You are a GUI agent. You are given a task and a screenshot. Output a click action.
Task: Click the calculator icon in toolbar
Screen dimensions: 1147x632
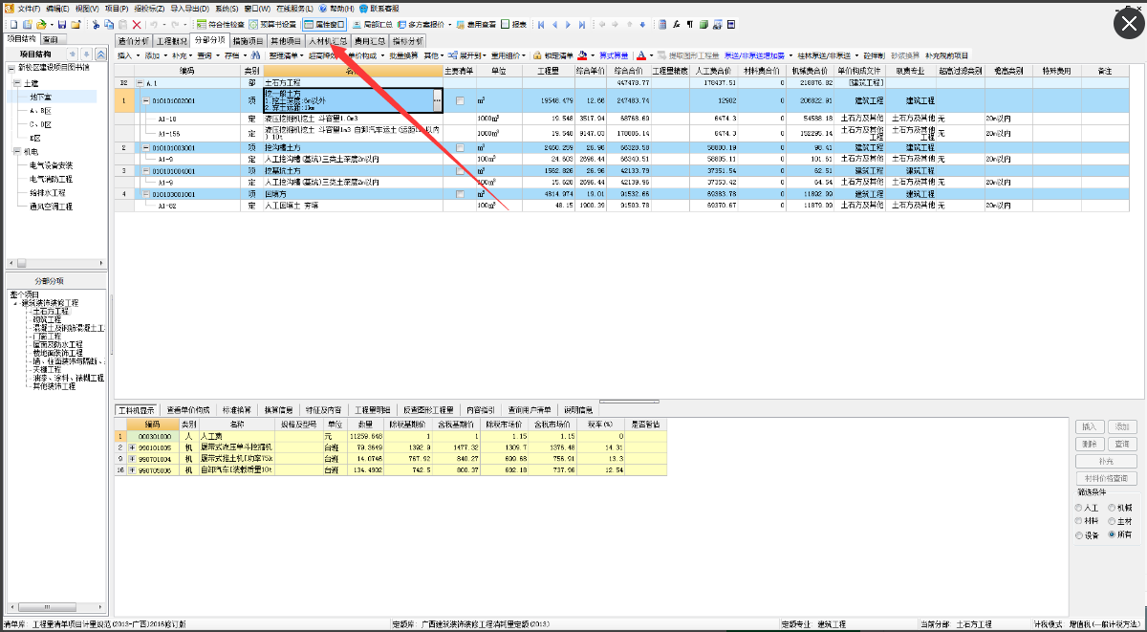[662, 24]
